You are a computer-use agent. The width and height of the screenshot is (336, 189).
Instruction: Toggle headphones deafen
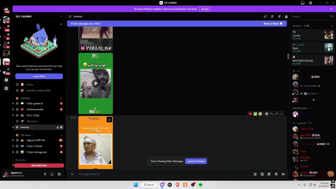[52, 174]
